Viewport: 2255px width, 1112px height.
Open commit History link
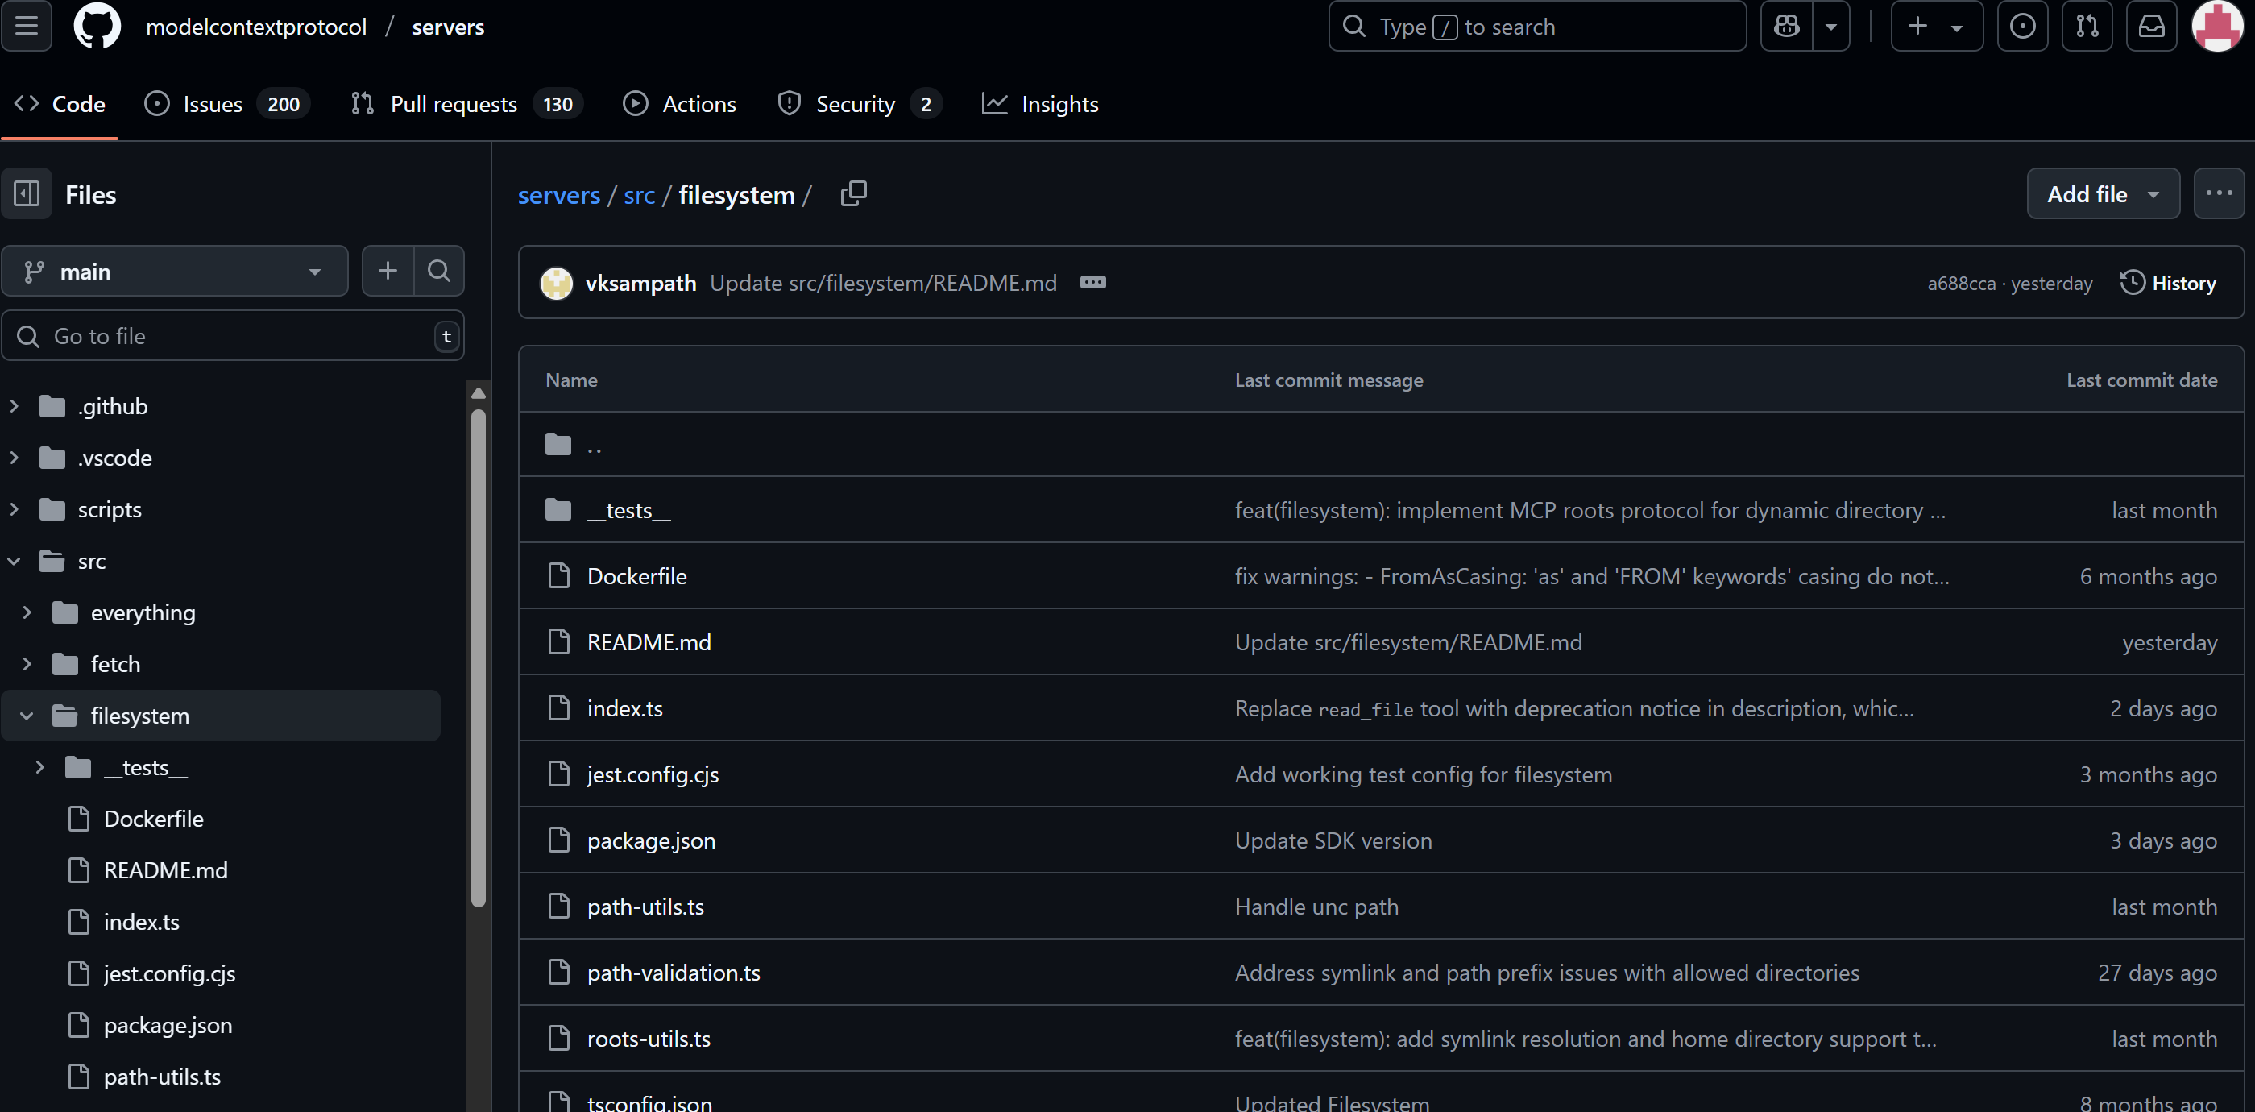[2168, 283]
